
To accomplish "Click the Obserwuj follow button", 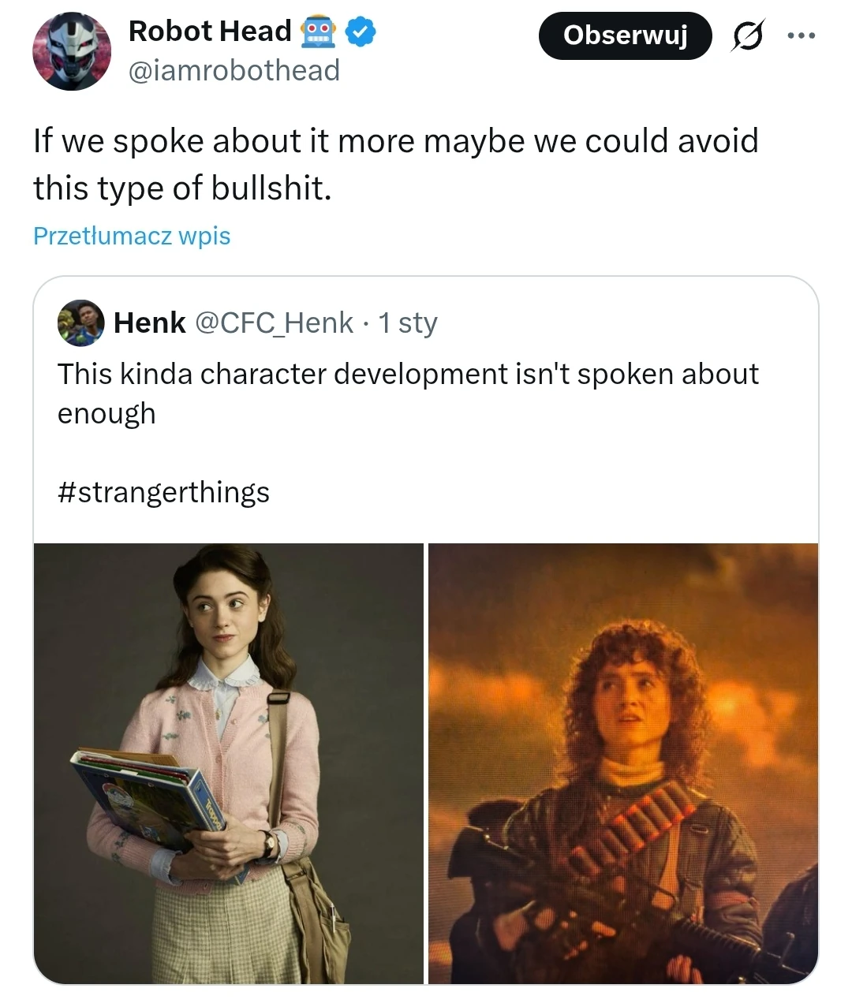I will [625, 35].
